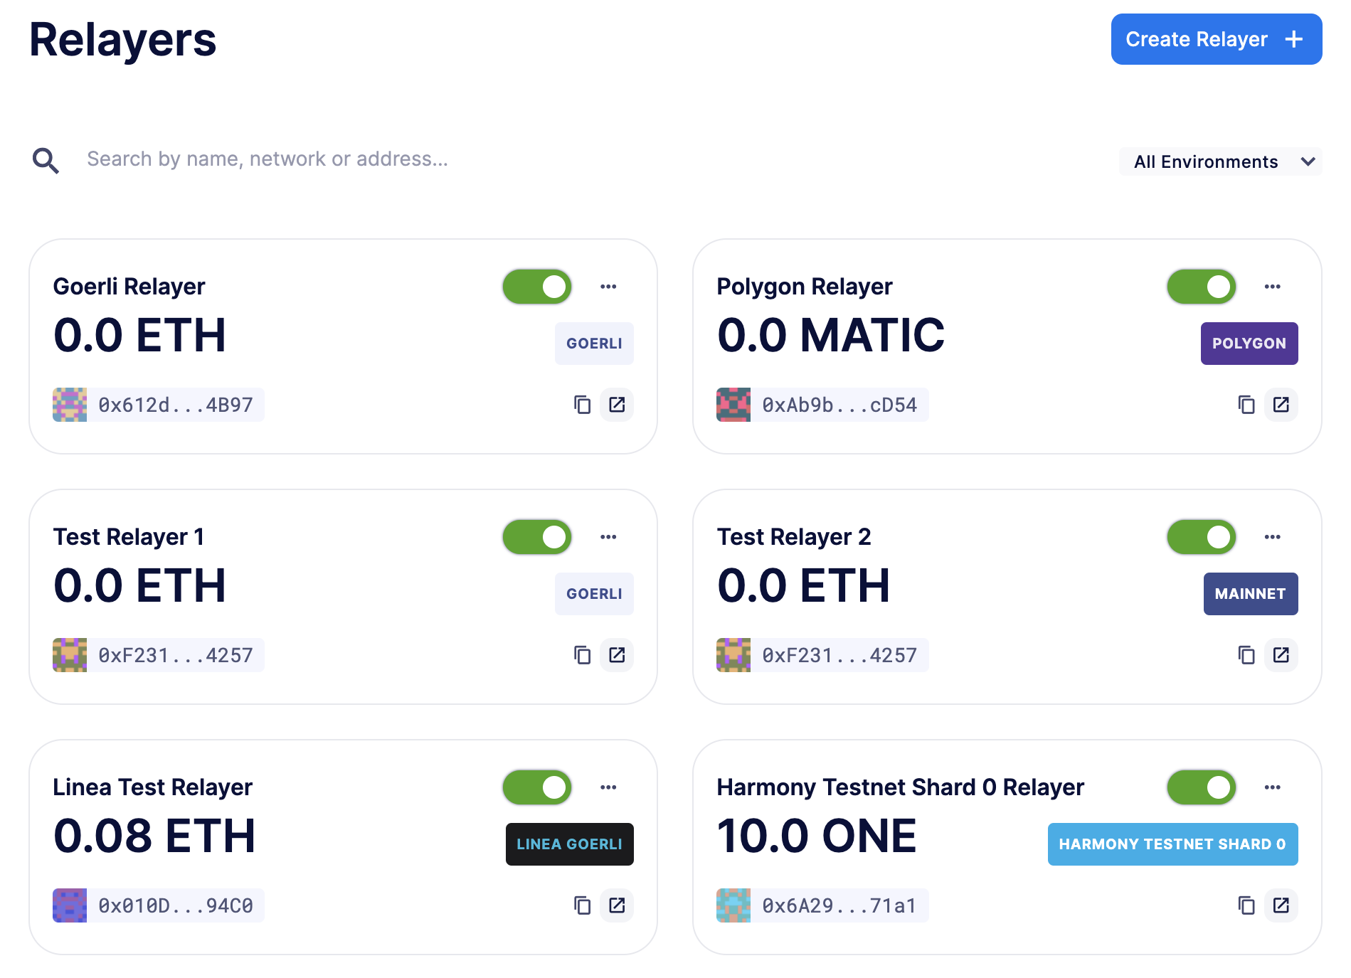Click the search magnifier icon

point(46,161)
